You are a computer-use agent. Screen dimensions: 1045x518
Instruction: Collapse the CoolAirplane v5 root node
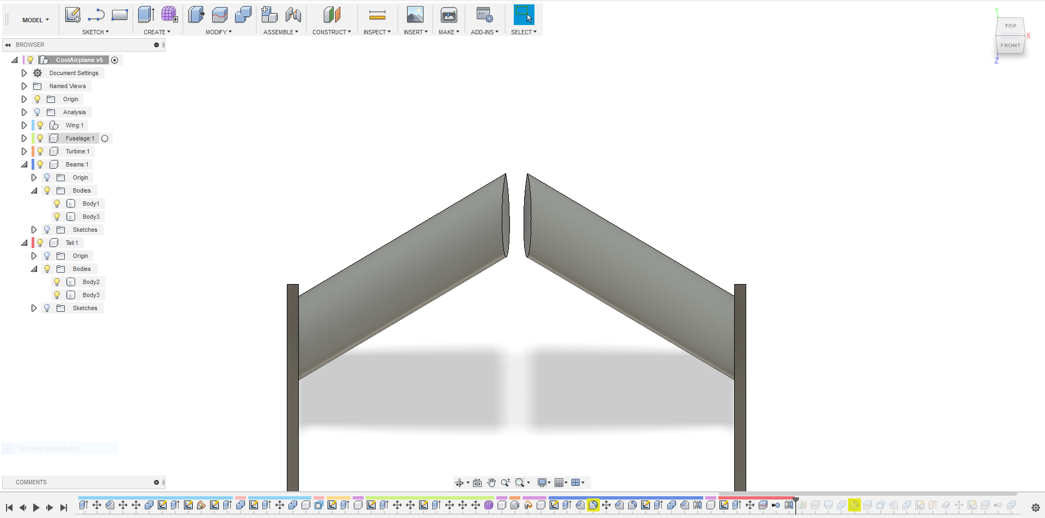[14, 60]
